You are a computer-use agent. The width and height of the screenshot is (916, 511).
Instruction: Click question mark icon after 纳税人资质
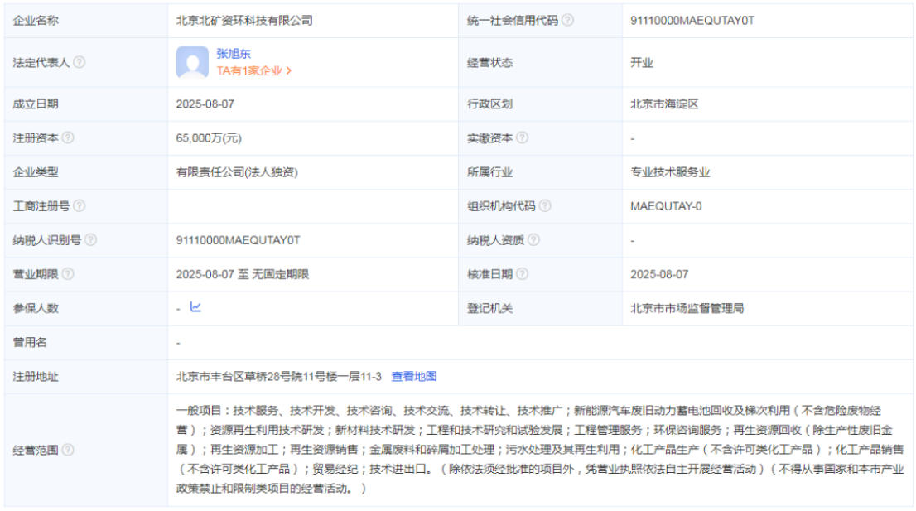coord(534,240)
